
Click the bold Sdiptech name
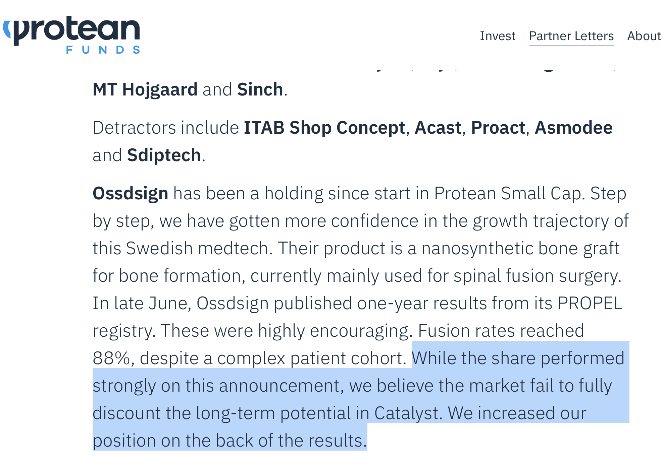(x=164, y=155)
